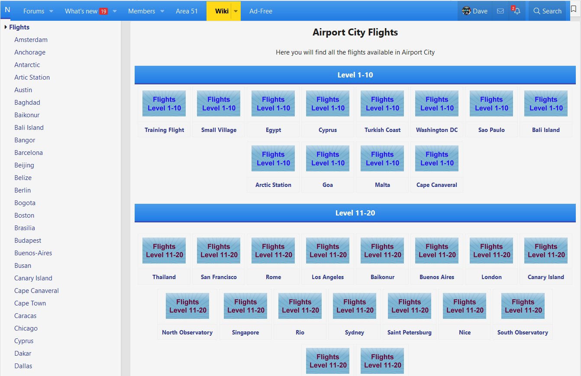
Task: Open Canary Island flight card link
Action: coord(546,277)
